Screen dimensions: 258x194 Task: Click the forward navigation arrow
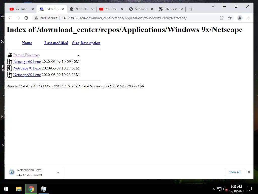[x=18, y=18]
